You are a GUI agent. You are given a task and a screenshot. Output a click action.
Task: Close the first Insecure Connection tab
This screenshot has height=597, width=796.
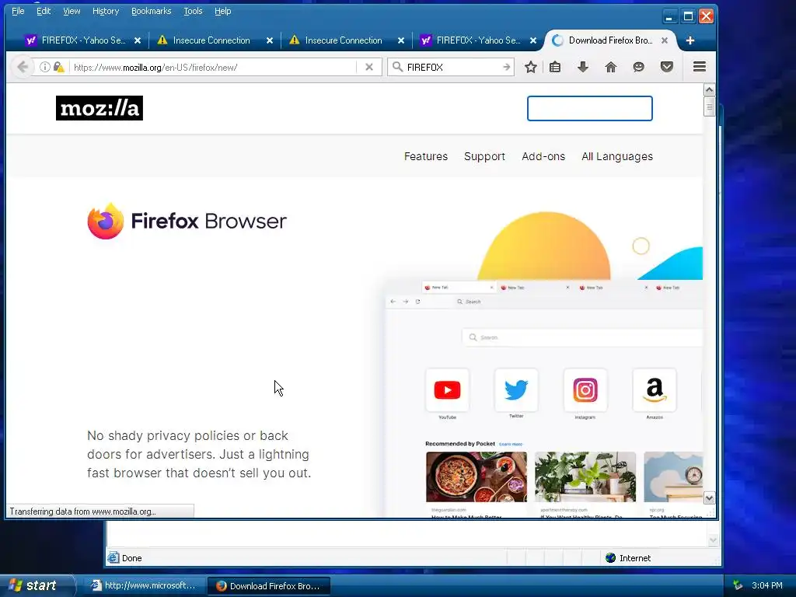click(x=270, y=40)
